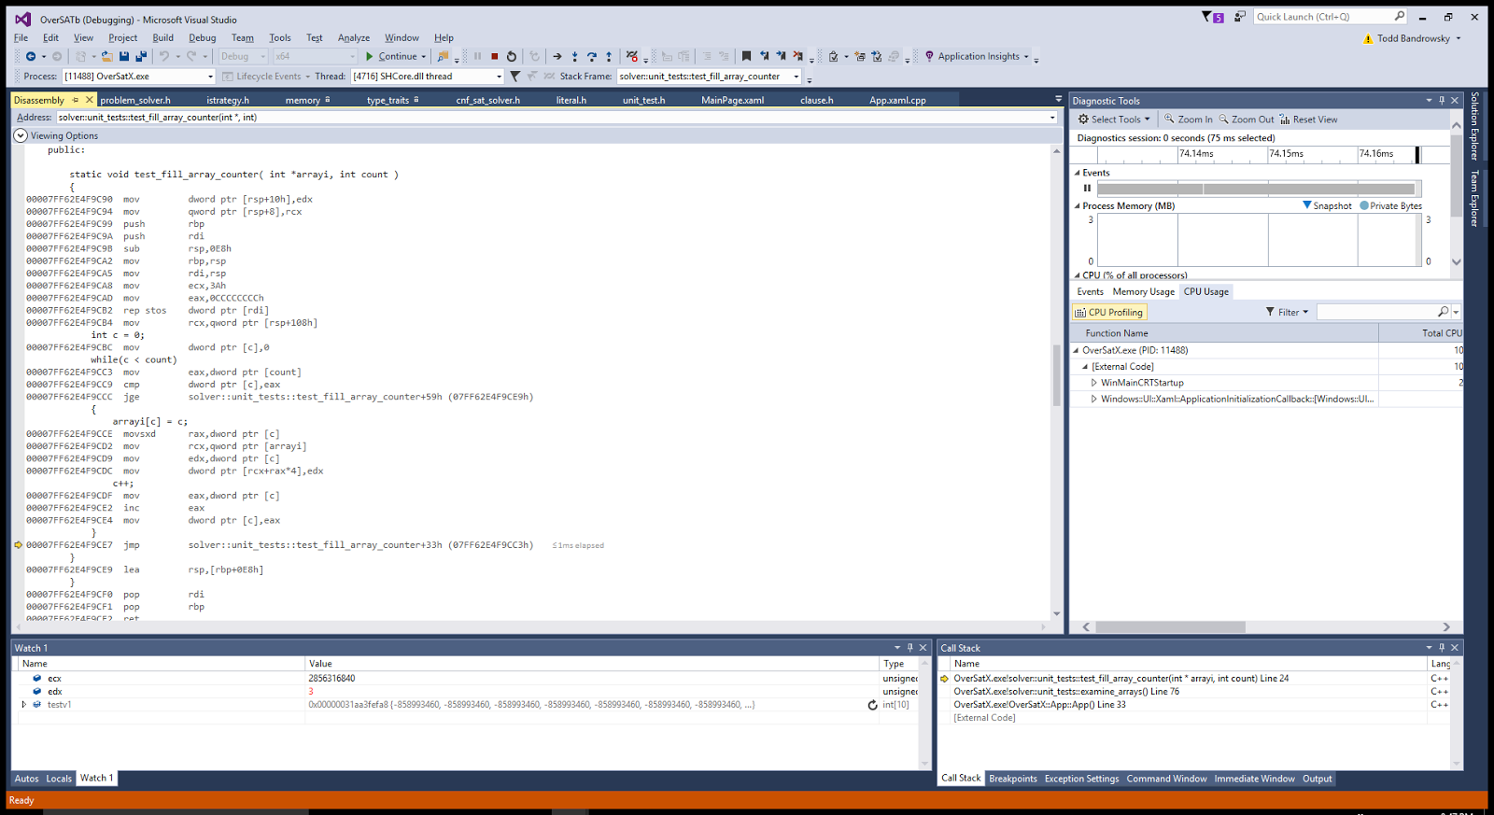
Task: Click the Restart debugging icon
Action: point(512,56)
